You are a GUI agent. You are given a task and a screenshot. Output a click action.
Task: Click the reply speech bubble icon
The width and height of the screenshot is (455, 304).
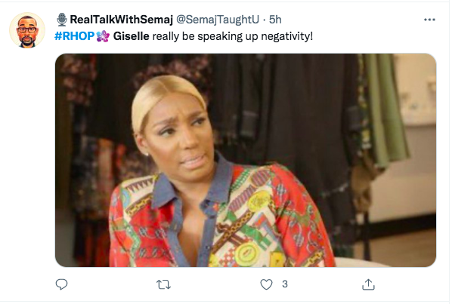[x=62, y=284]
